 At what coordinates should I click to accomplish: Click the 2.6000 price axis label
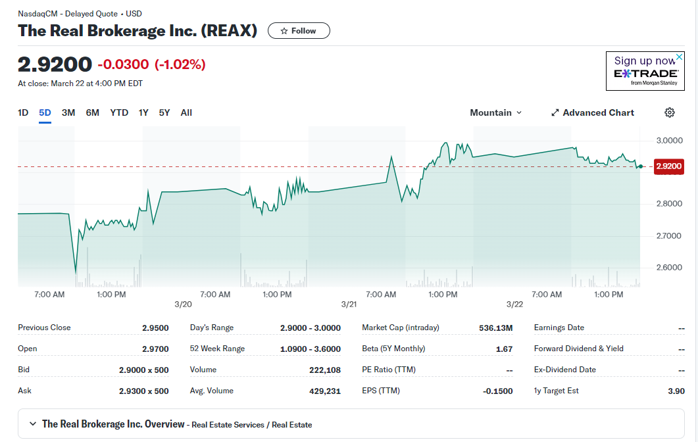[x=670, y=268]
